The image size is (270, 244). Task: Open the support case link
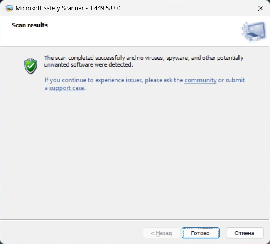click(67, 88)
